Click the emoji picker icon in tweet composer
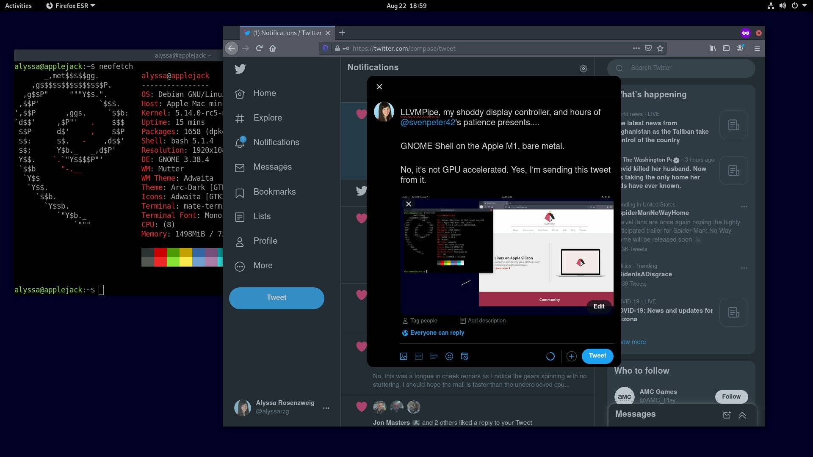 [449, 356]
